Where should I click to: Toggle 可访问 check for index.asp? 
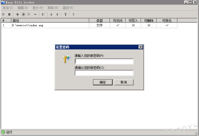point(117,25)
